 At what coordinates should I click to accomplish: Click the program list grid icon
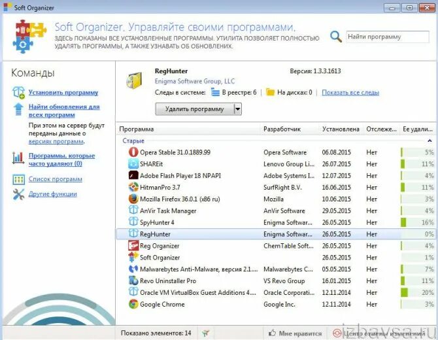(19, 179)
